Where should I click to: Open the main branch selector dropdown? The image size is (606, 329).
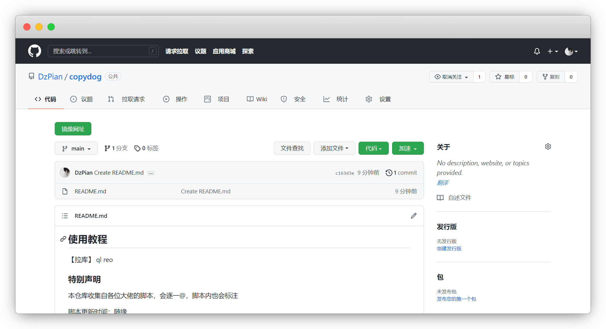point(76,148)
